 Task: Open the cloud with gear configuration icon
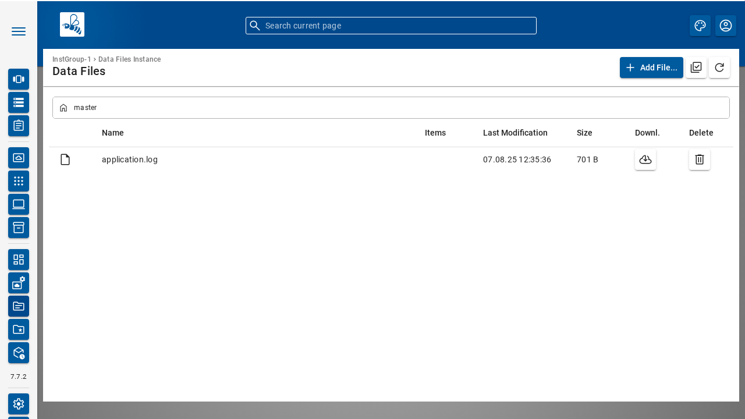19,283
